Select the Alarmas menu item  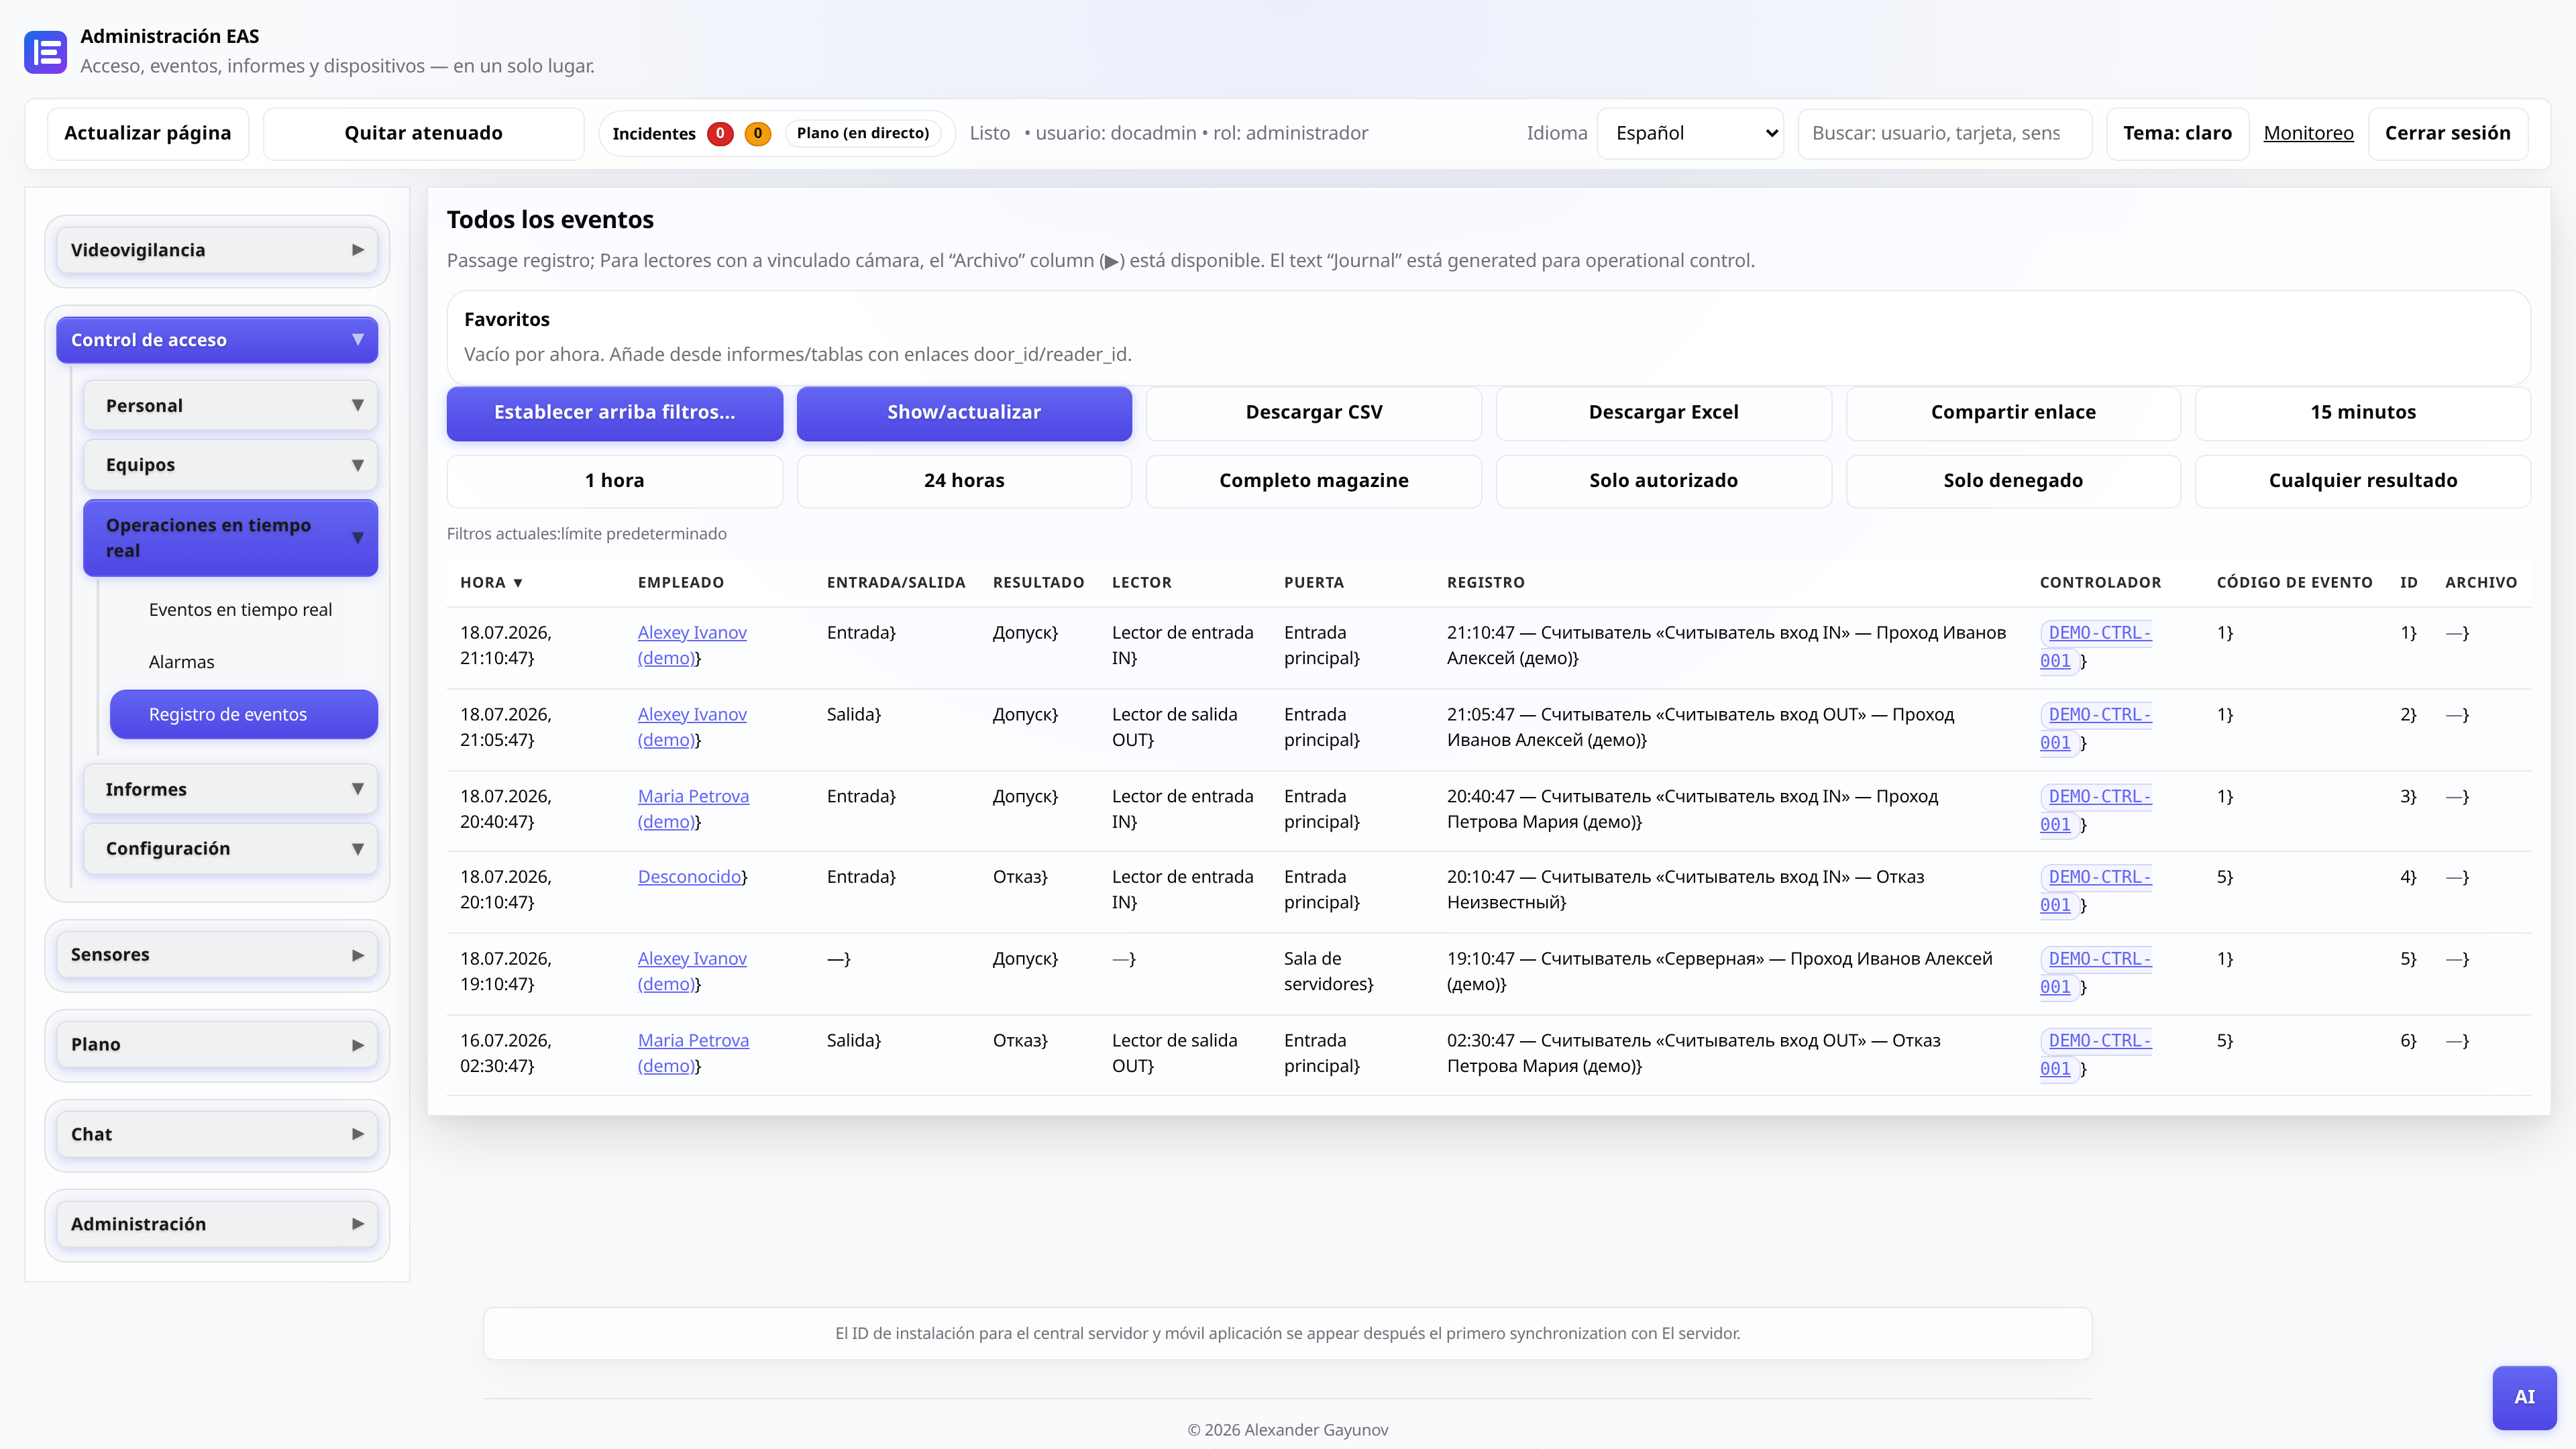(x=181, y=662)
